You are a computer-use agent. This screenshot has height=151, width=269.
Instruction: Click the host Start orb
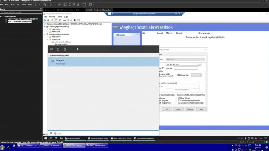pyautogui.click(x=2, y=148)
